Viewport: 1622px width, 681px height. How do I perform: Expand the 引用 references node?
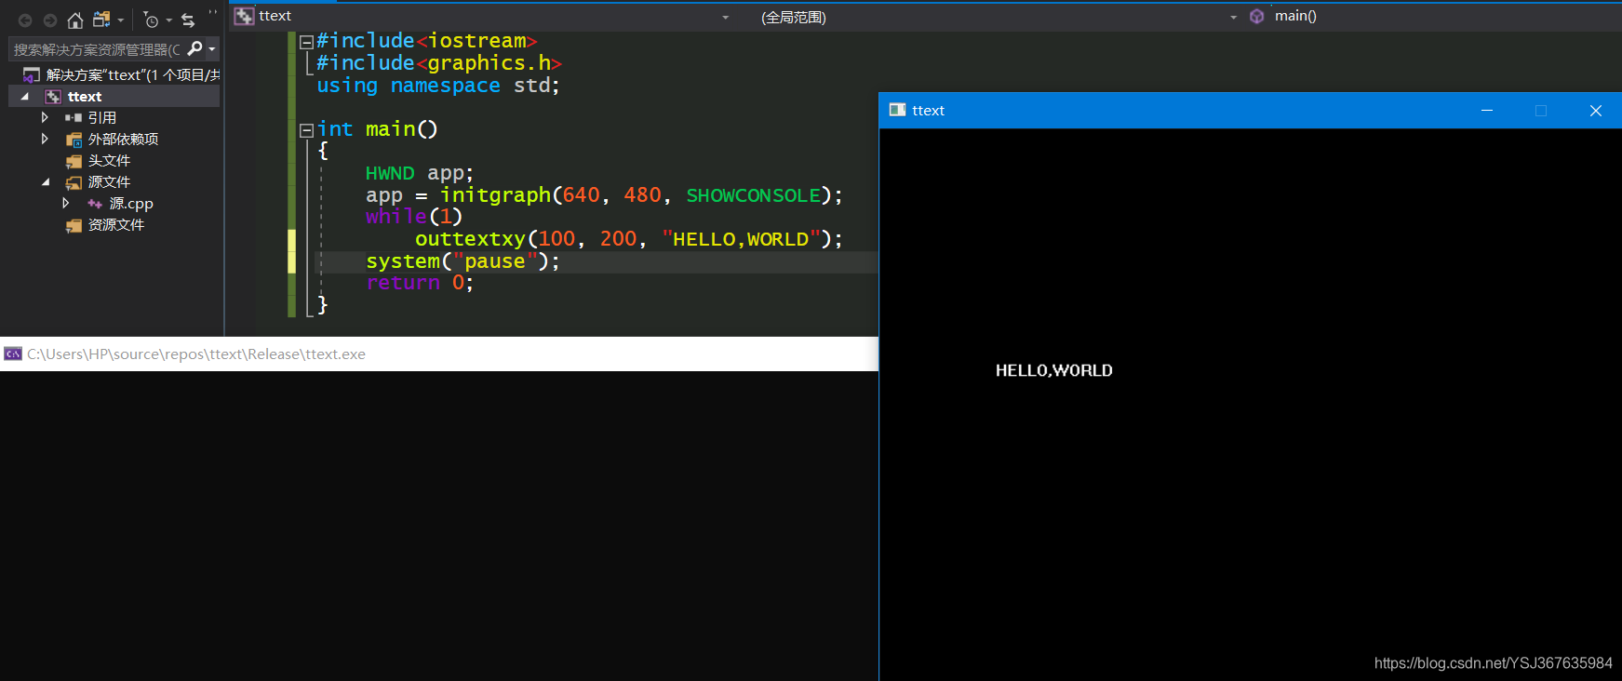(x=45, y=118)
